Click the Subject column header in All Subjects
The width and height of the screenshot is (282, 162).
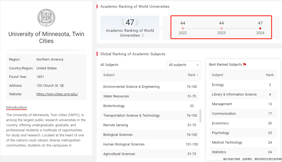109,75
